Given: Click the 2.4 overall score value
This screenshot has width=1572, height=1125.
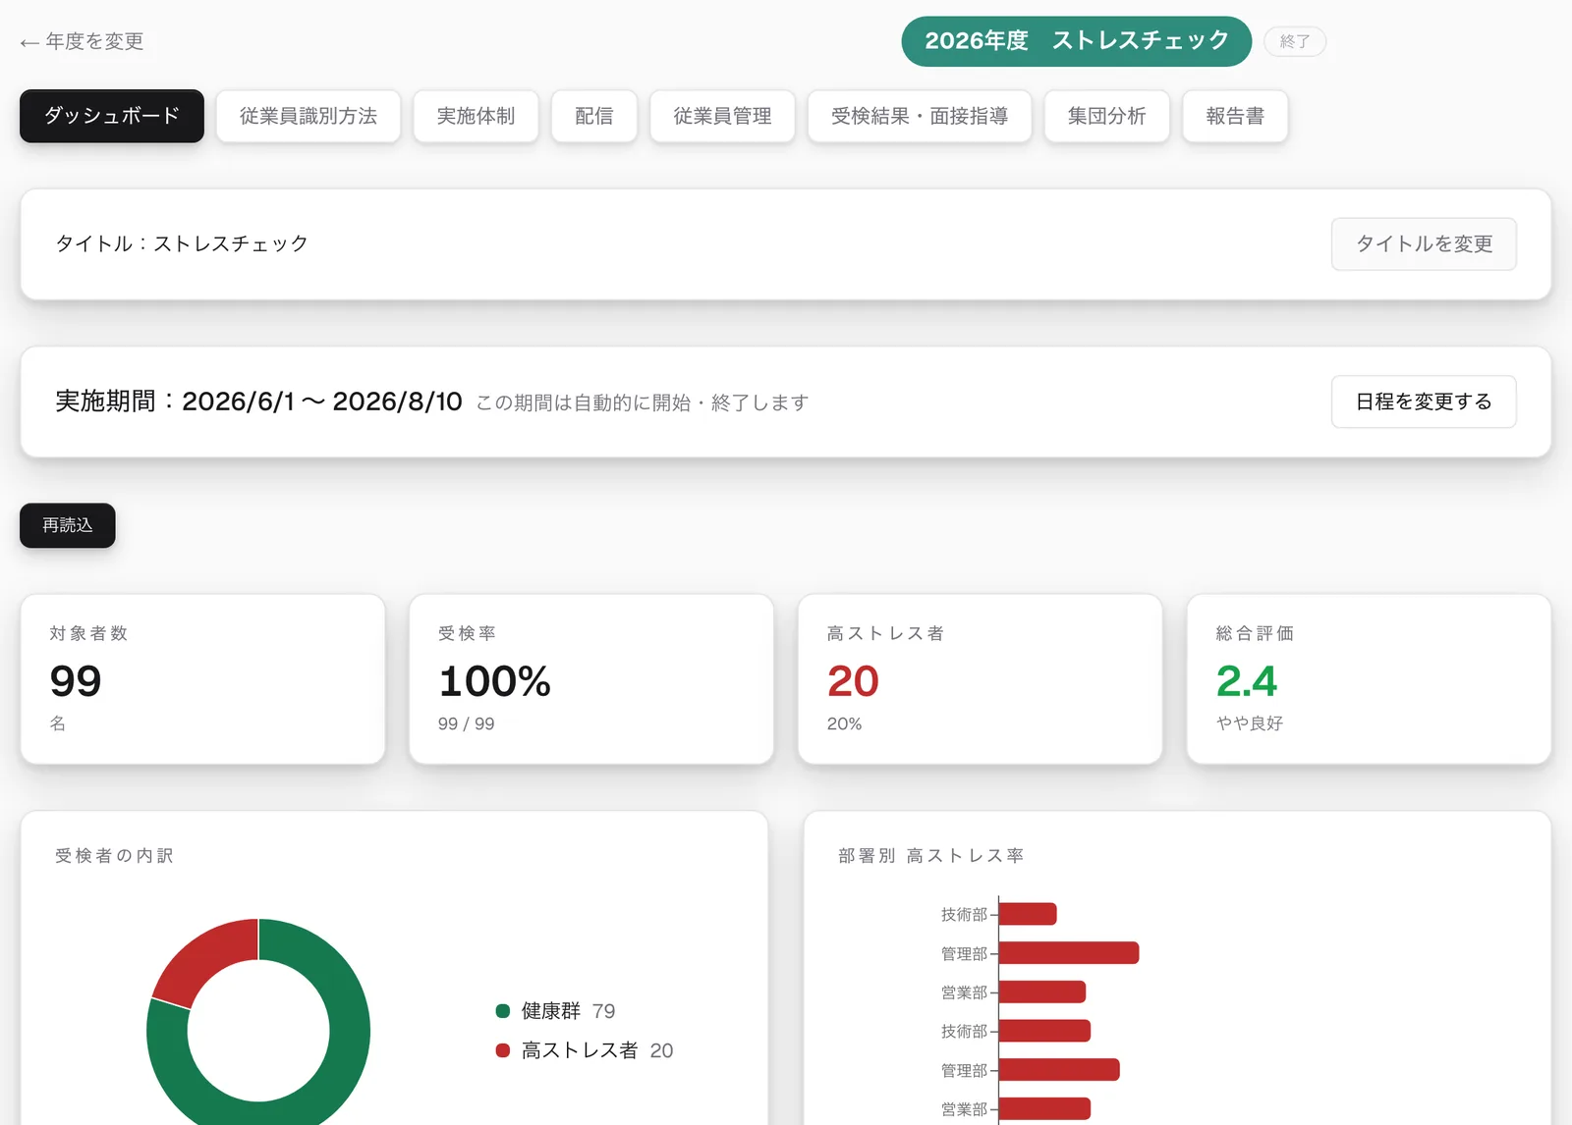Looking at the screenshot, I should point(1246,681).
